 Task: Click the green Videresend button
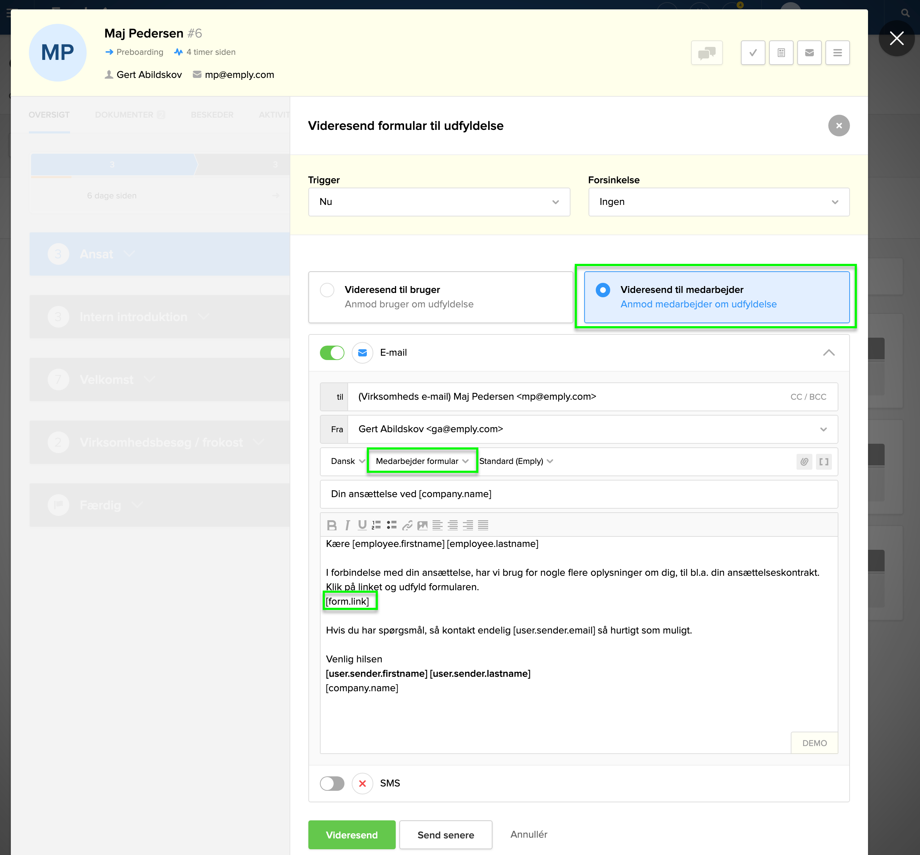(352, 835)
